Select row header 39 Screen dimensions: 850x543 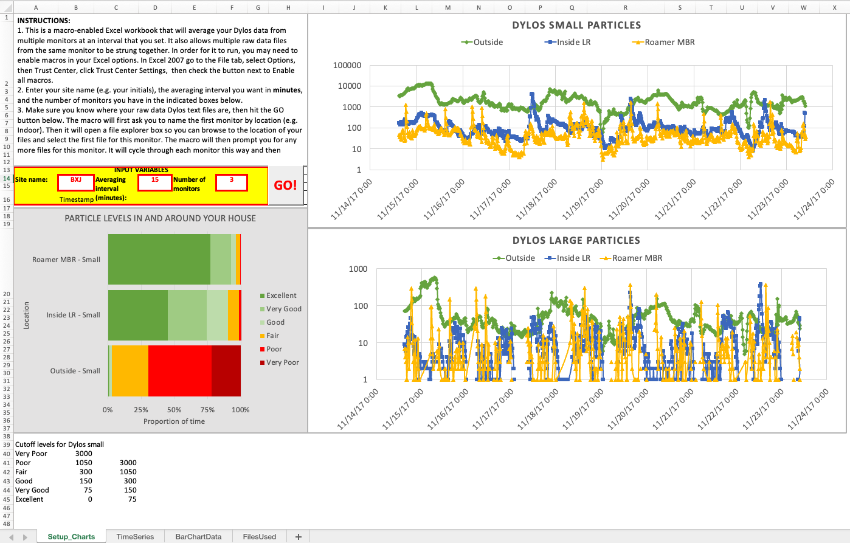click(x=7, y=444)
